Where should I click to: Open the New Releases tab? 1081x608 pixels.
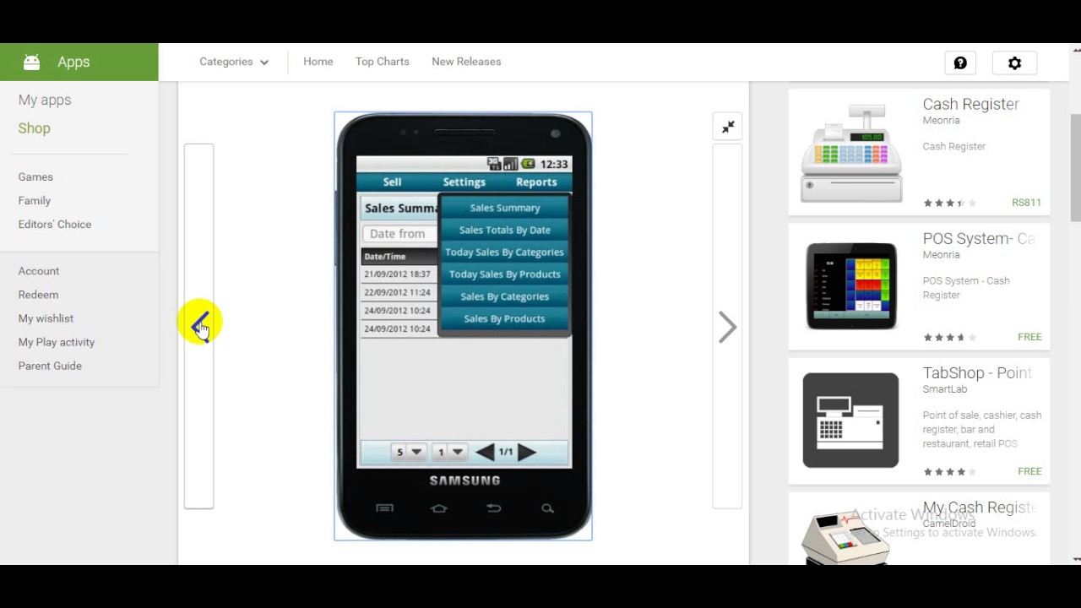466,62
